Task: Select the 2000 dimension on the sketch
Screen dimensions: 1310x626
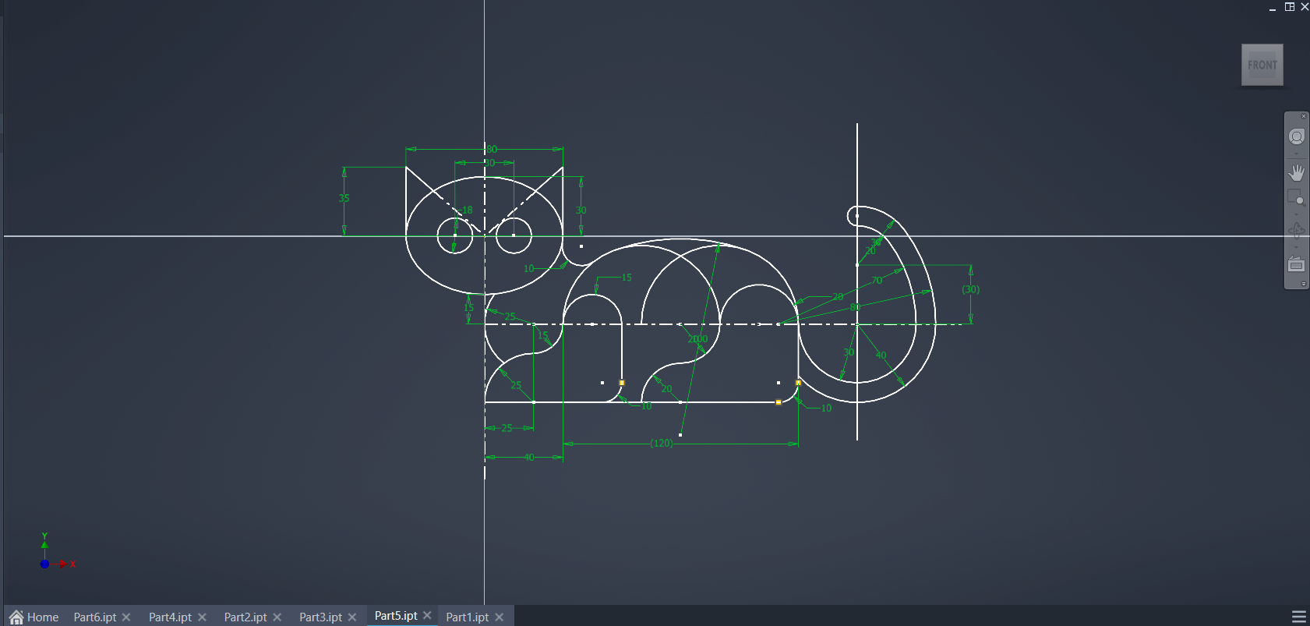Action: click(x=697, y=338)
